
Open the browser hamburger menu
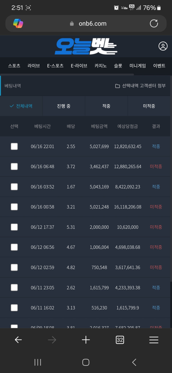(x=154, y=340)
